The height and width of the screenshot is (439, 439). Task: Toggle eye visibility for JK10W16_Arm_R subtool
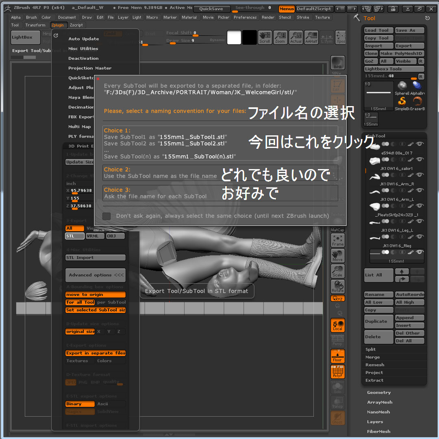coord(419,175)
